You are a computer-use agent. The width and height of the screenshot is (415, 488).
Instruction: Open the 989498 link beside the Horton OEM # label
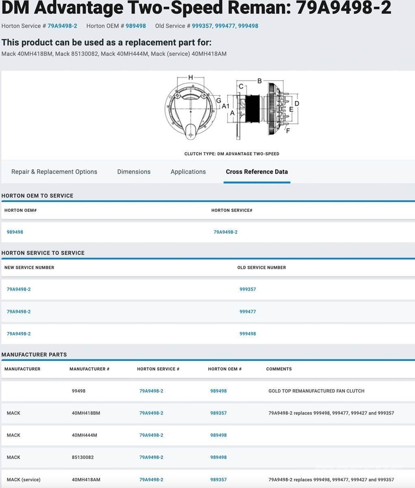pyautogui.click(x=136, y=26)
